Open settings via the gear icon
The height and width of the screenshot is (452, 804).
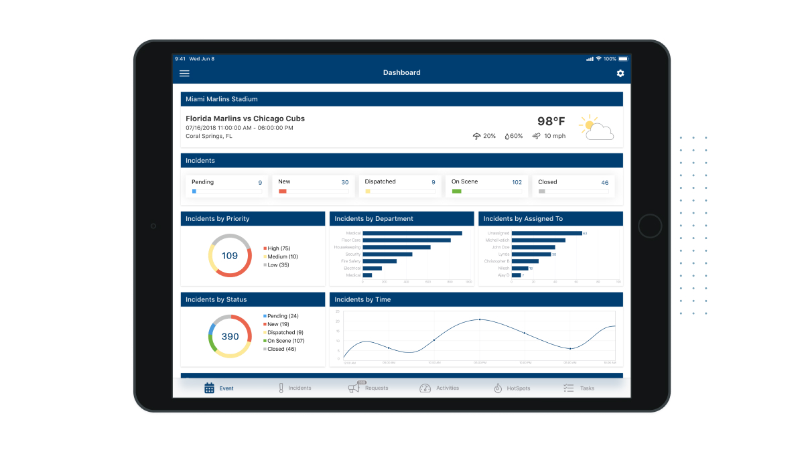point(620,74)
